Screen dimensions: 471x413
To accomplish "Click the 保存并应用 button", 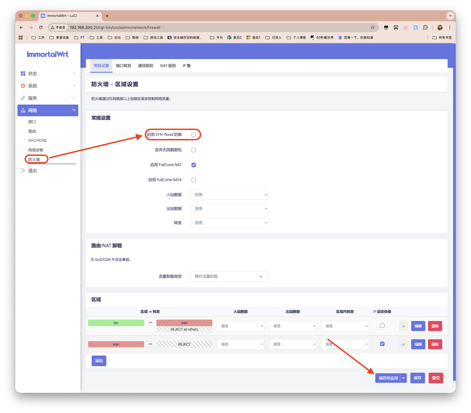I will [x=388, y=378].
